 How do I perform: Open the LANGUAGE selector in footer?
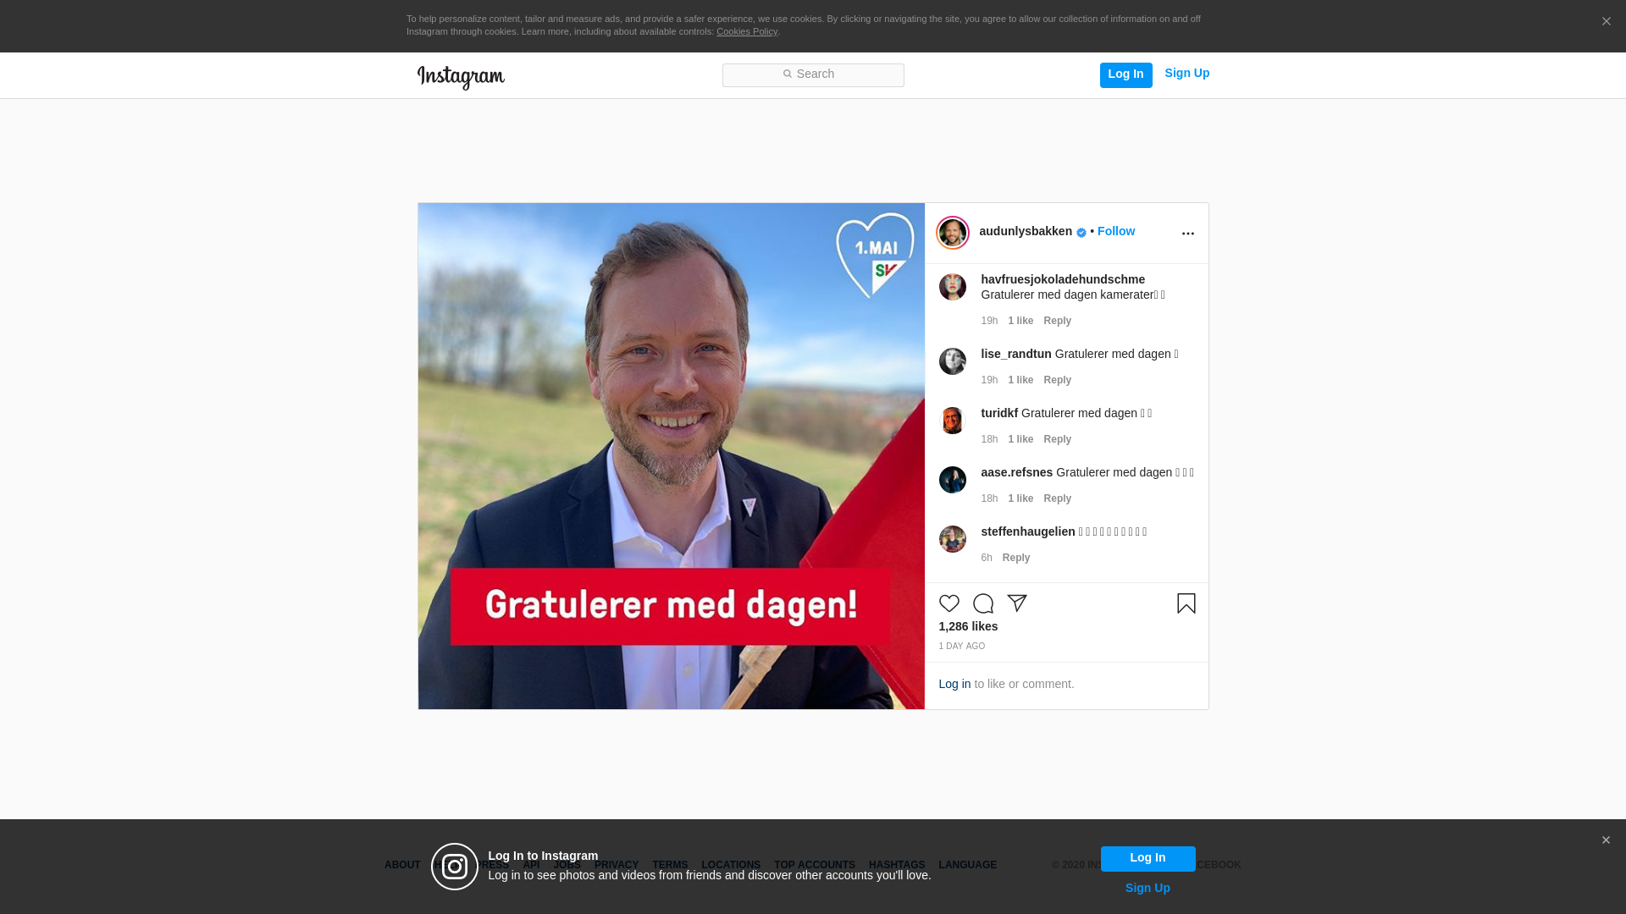pyautogui.click(x=967, y=865)
